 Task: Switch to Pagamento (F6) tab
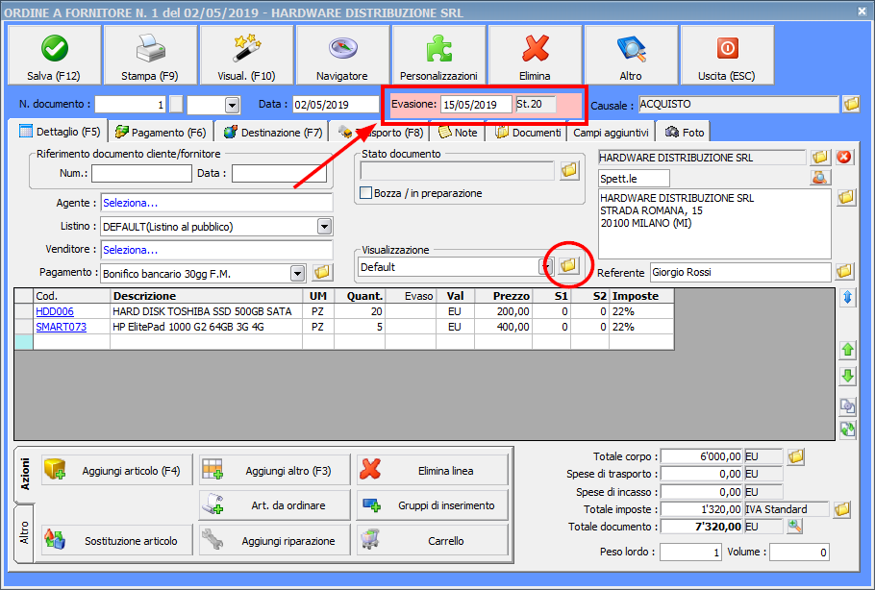(x=160, y=133)
